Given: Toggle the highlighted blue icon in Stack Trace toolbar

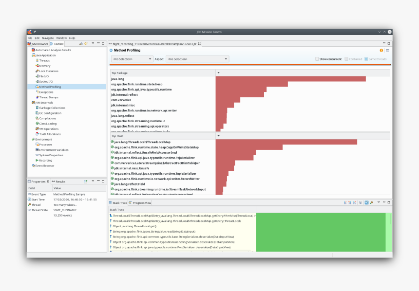Looking at the screenshot, I should [366, 203].
